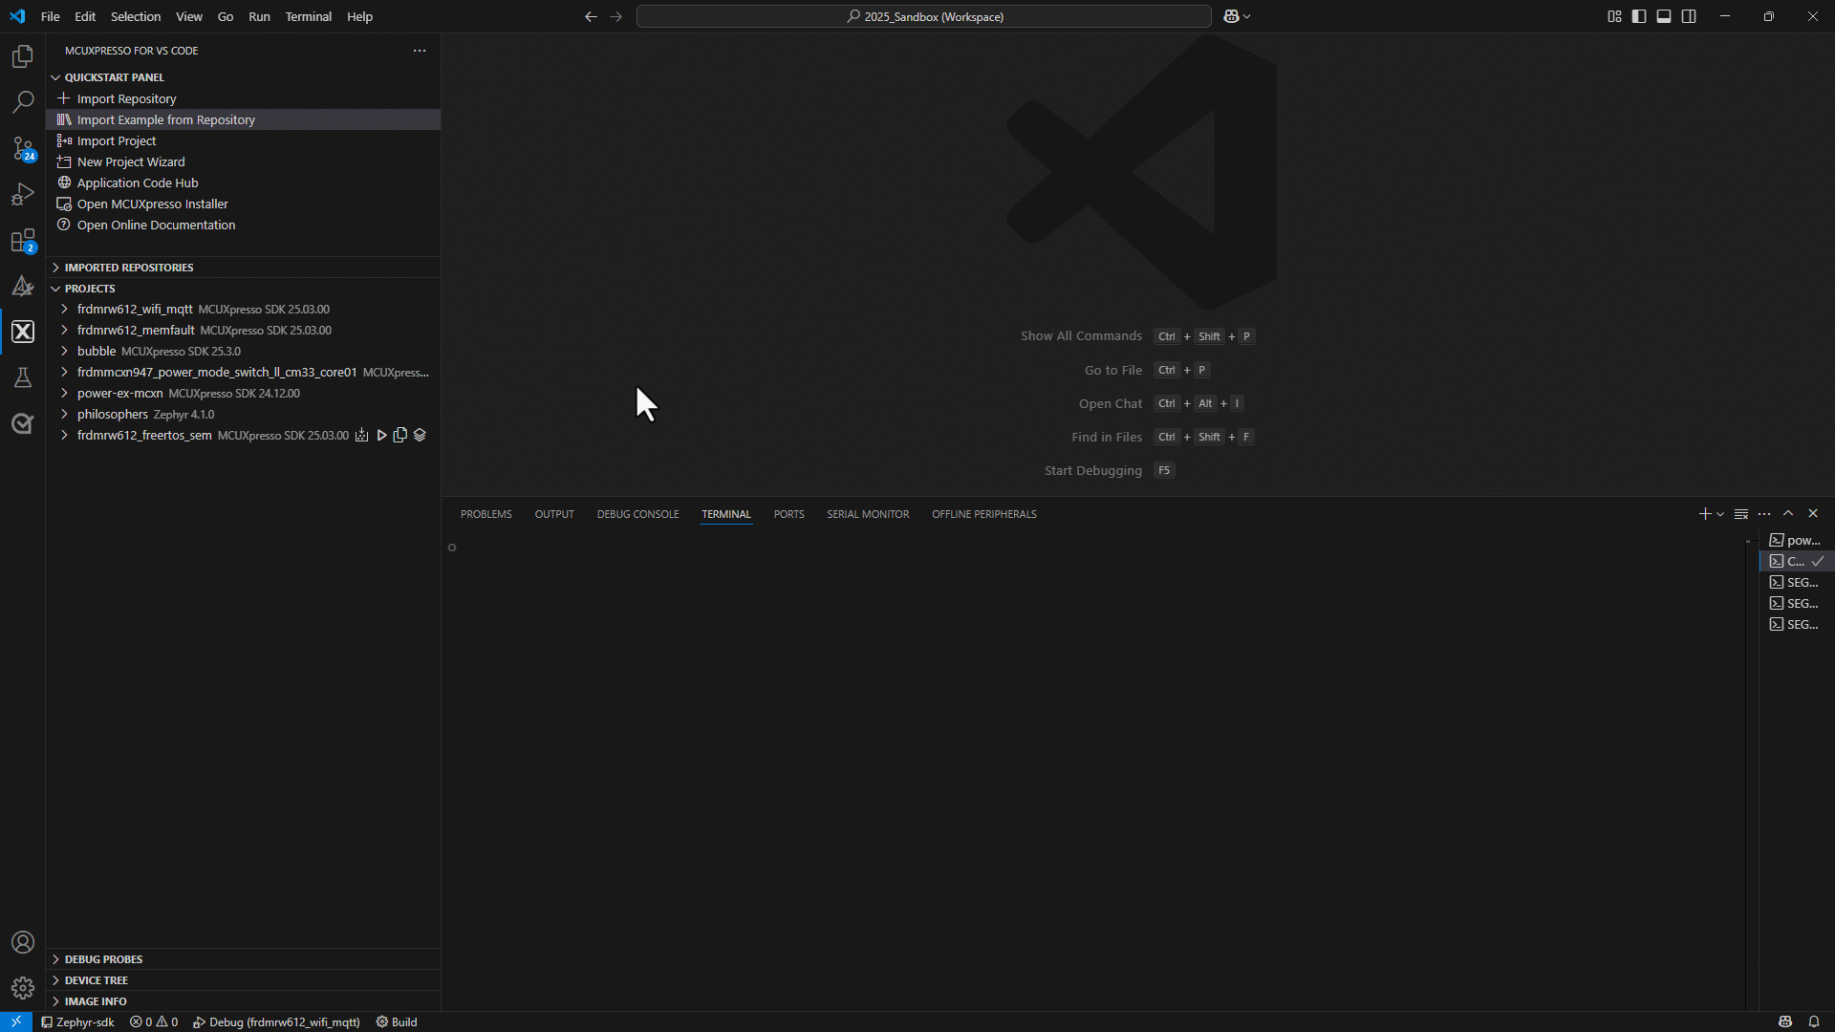
Task: Click the layers icon on frdmrw612_freertos_sem row
Action: (x=420, y=436)
